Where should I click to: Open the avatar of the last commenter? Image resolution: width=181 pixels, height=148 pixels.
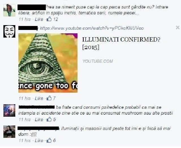9,132
